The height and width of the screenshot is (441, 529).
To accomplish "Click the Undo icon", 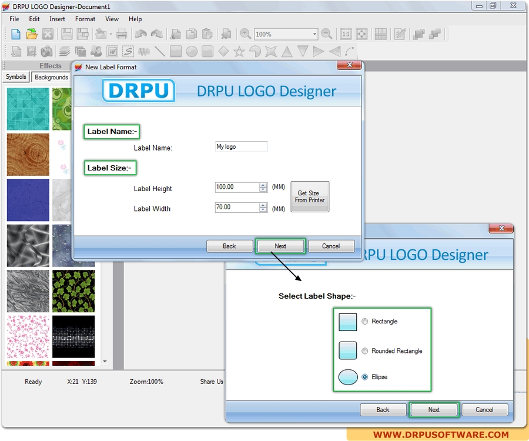I will tap(140, 34).
